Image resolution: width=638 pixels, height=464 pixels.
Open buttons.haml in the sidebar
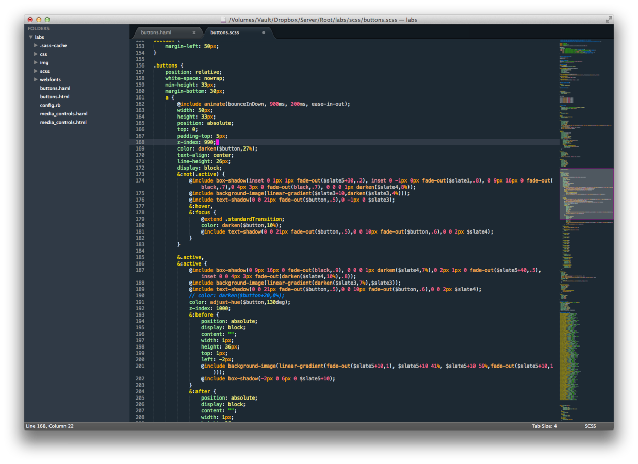(x=55, y=88)
